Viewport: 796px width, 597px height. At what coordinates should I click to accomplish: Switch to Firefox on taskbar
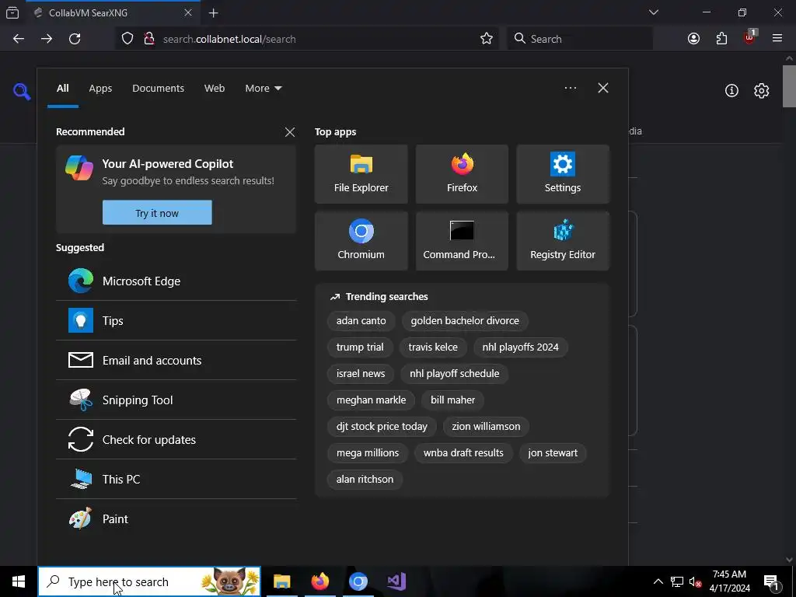[x=319, y=581]
